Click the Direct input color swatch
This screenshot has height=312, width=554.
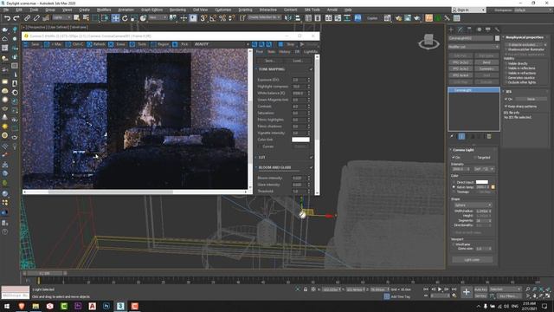pyautogui.click(x=482, y=182)
